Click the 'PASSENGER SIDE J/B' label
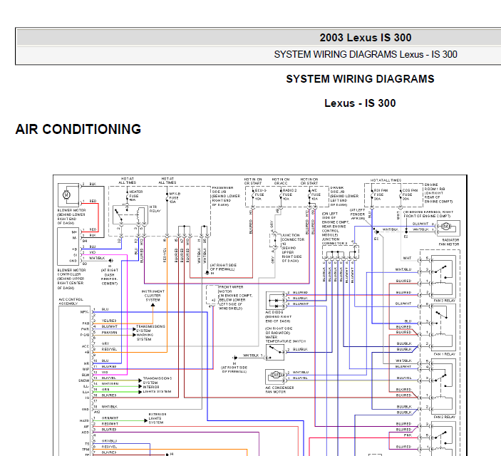Screen dimensions: 501x456 (x=222, y=190)
